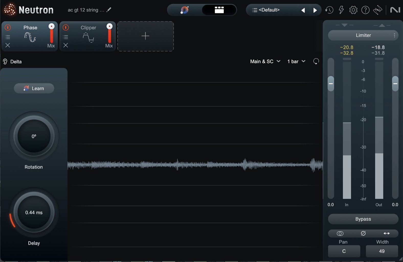Open the 1 bar time range dropdown
Viewport: 403px width, 262px height.
296,61
